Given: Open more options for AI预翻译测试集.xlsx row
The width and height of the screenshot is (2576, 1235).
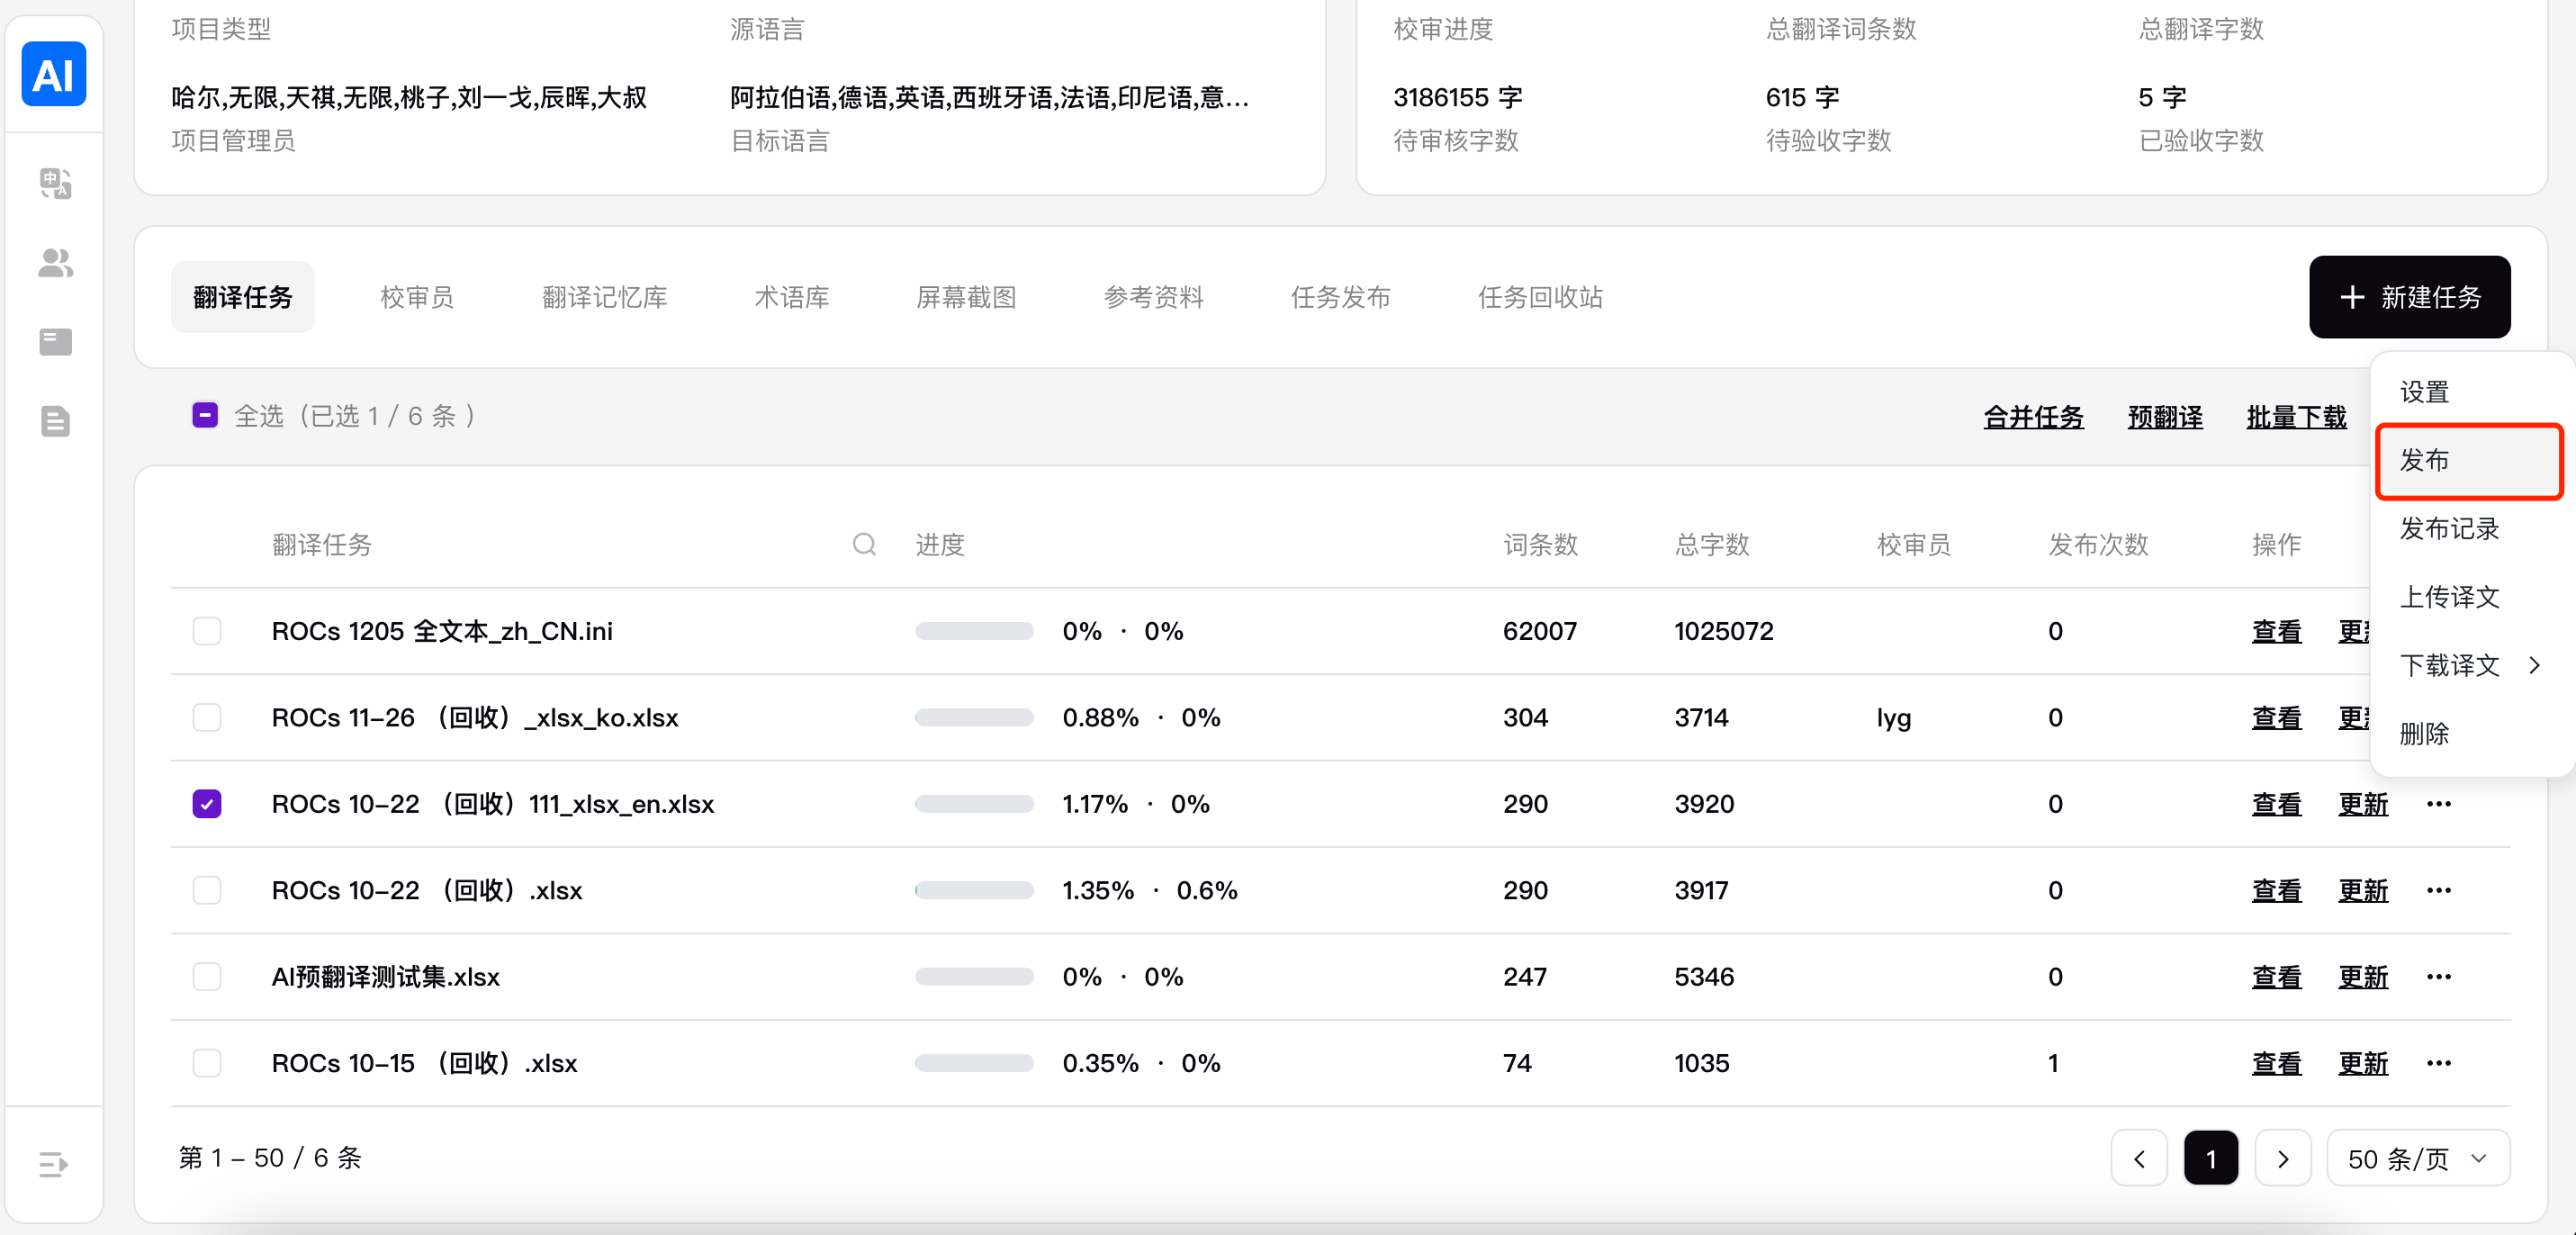Looking at the screenshot, I should [2438, 976].
